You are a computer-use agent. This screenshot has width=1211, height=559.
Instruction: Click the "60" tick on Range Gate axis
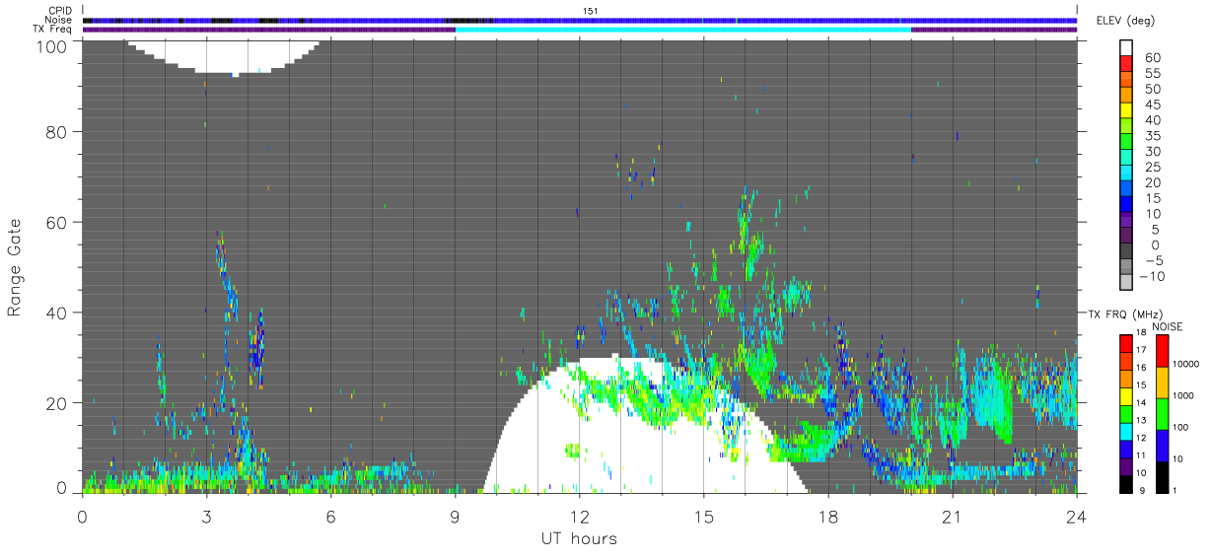click(58, 222)
